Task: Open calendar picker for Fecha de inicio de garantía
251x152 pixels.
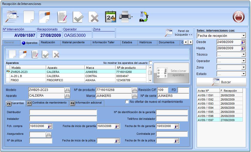Action: click(x=117, y=126)
